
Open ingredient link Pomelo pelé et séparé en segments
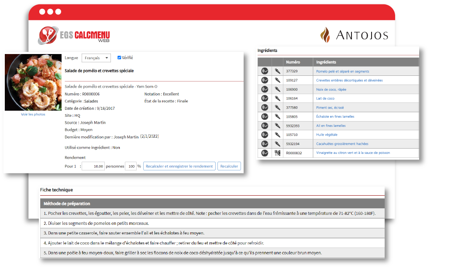point(343,71)
